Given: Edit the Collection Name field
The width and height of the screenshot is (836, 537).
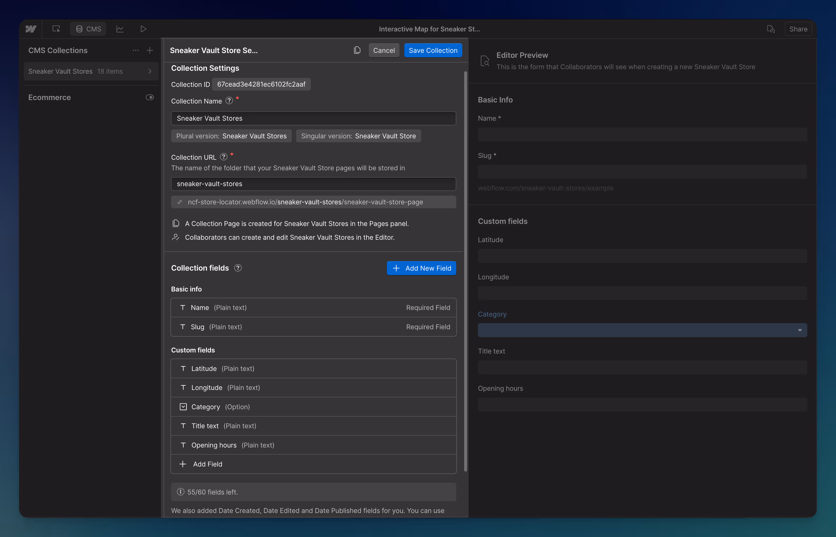Looking at the screenshot, I should tap(313, 118).
